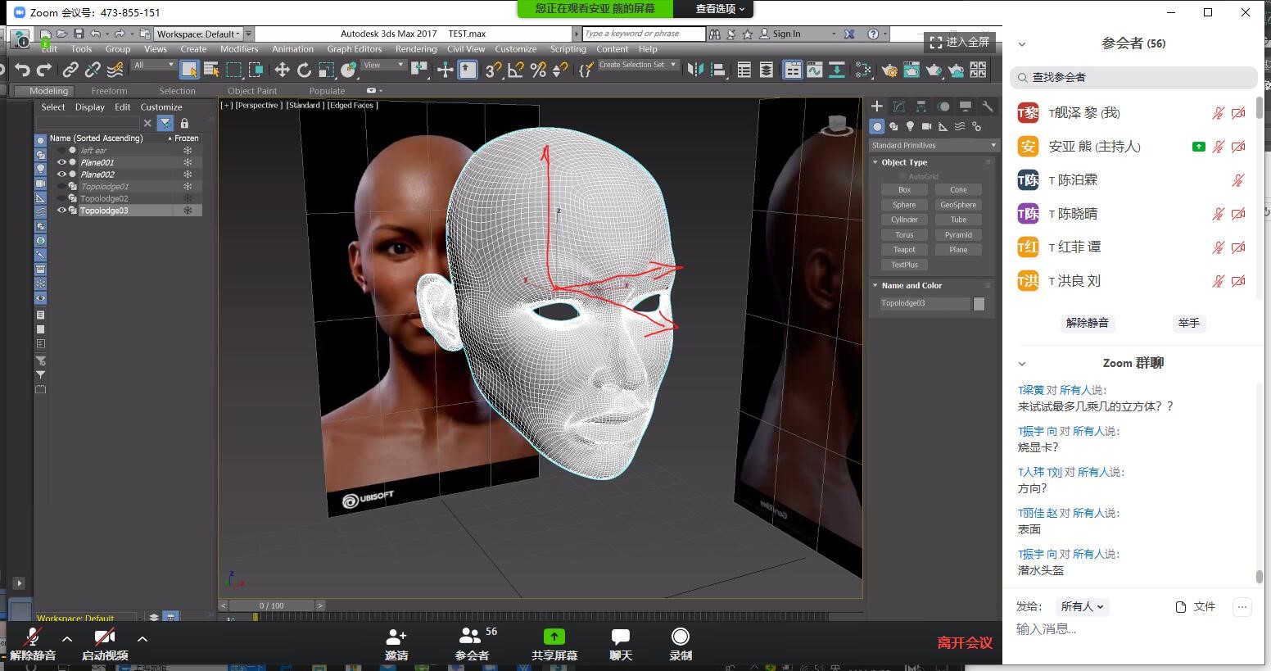Open the Utilities wrench panel icon
This screenshot has height=671, width=1271.
click(988, 107)
